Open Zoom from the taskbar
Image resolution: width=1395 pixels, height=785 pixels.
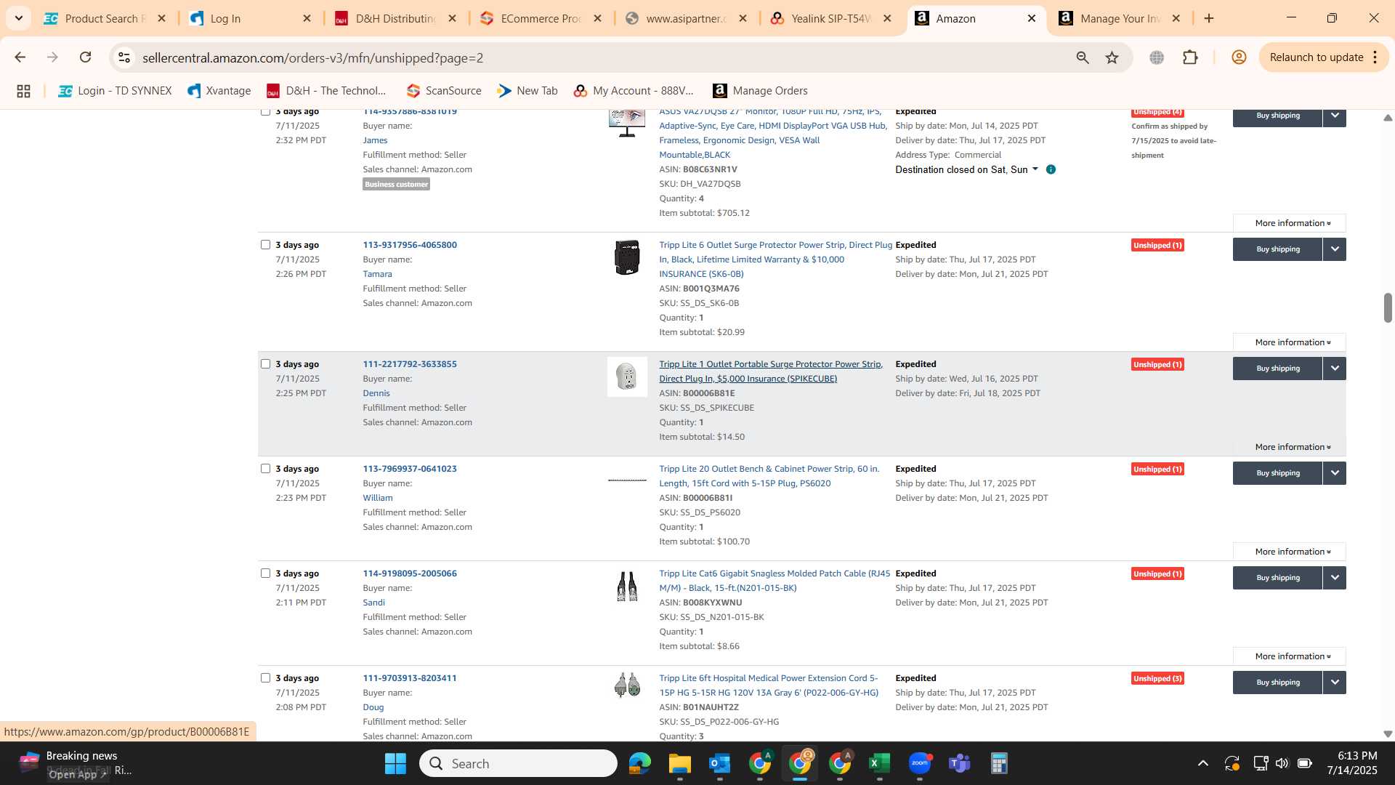(x=919, y=763)
